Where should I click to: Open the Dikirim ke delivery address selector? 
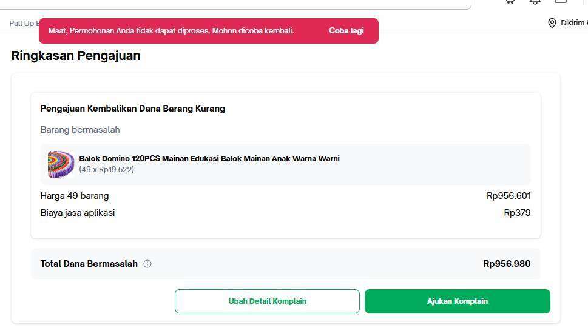pos(568,23)
